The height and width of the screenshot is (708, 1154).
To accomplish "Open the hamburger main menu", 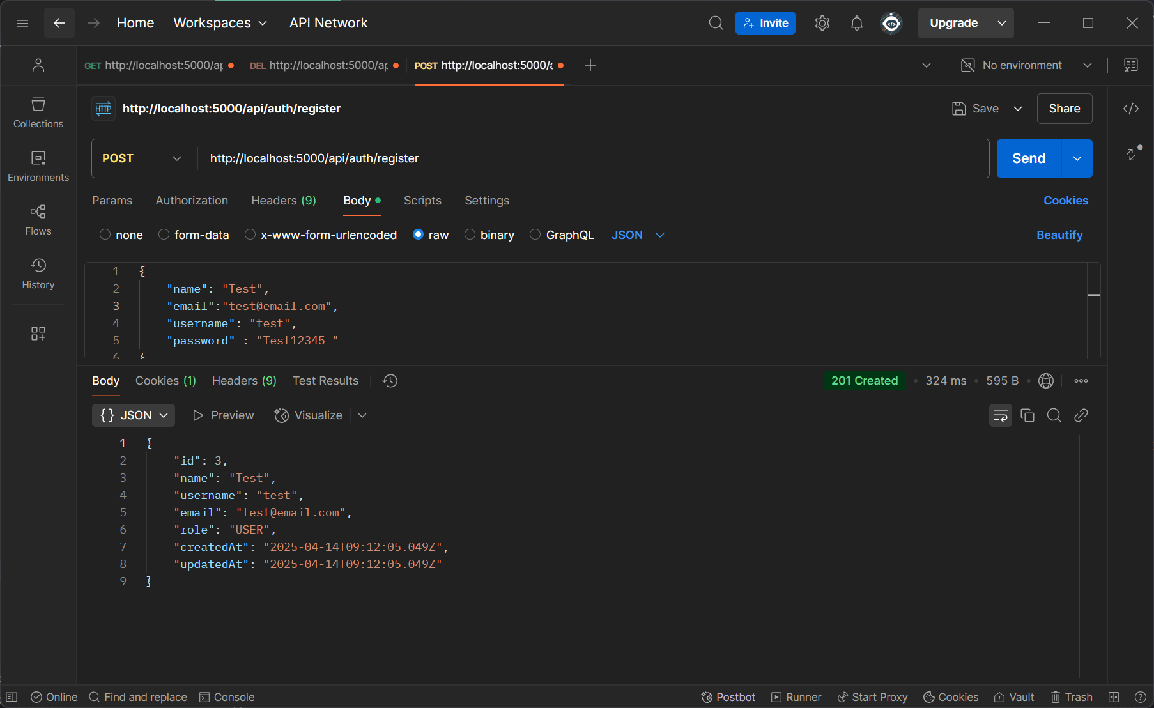I will coord(22,23).
